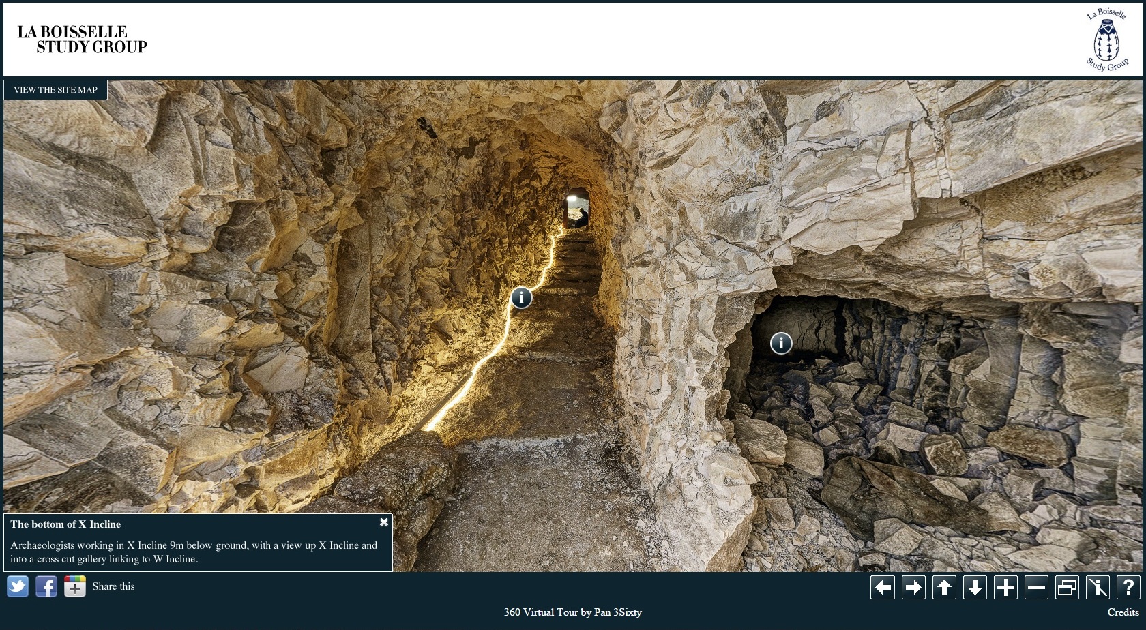Tilt the view up with the up arrow
1146x630 pixels.
[944, 587]
